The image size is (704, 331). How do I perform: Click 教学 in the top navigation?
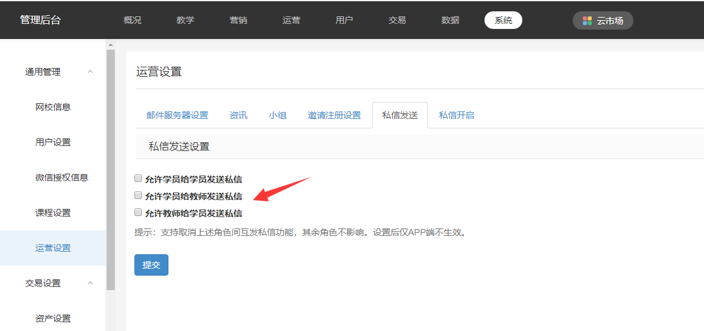[185, 20]
